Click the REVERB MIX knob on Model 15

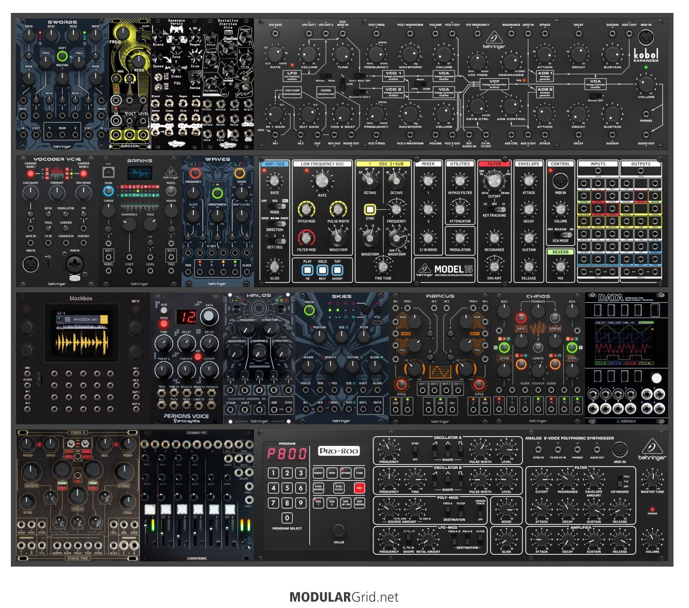(x=560, y=266)
